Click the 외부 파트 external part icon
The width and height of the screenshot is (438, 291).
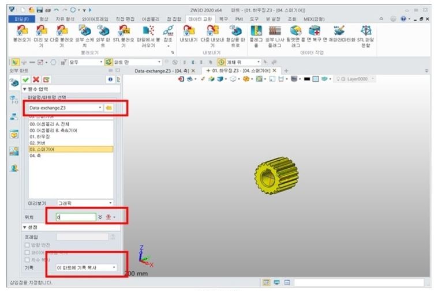coord(103,31)
